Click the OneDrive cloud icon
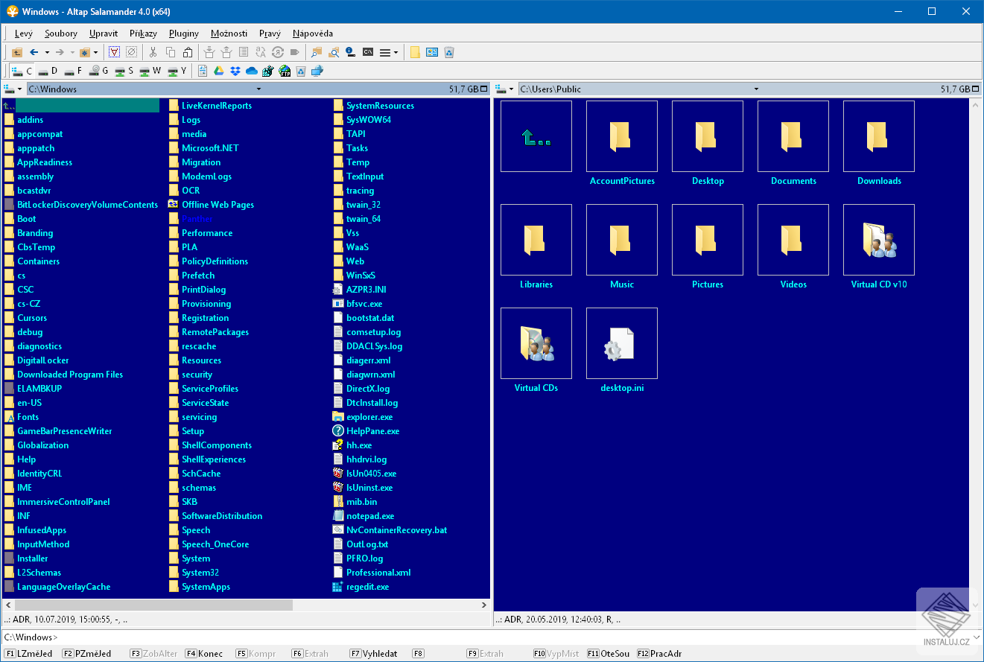The height and width of the screenshot is (662, 984). 251,71
